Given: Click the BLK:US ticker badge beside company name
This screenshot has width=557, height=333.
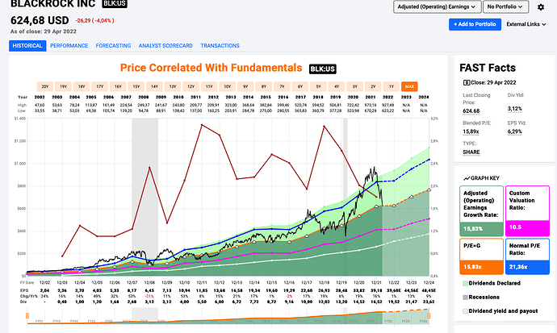Looking at the screenshot, I should point(113,6).
